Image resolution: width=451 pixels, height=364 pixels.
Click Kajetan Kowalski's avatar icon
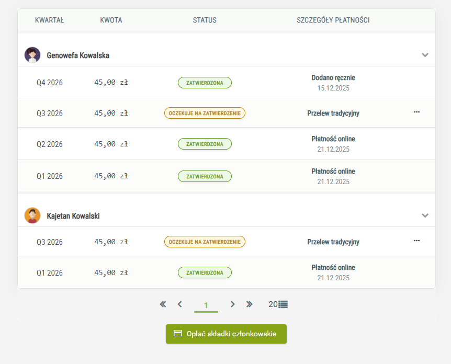(32, 215)
